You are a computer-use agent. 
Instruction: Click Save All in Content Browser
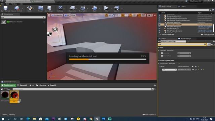click(22, 85)
